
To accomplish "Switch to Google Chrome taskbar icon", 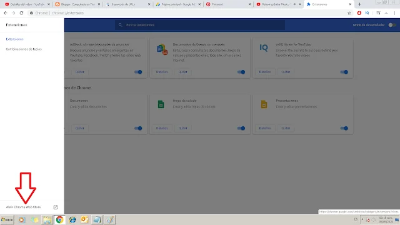I will (x=60, y=219).
